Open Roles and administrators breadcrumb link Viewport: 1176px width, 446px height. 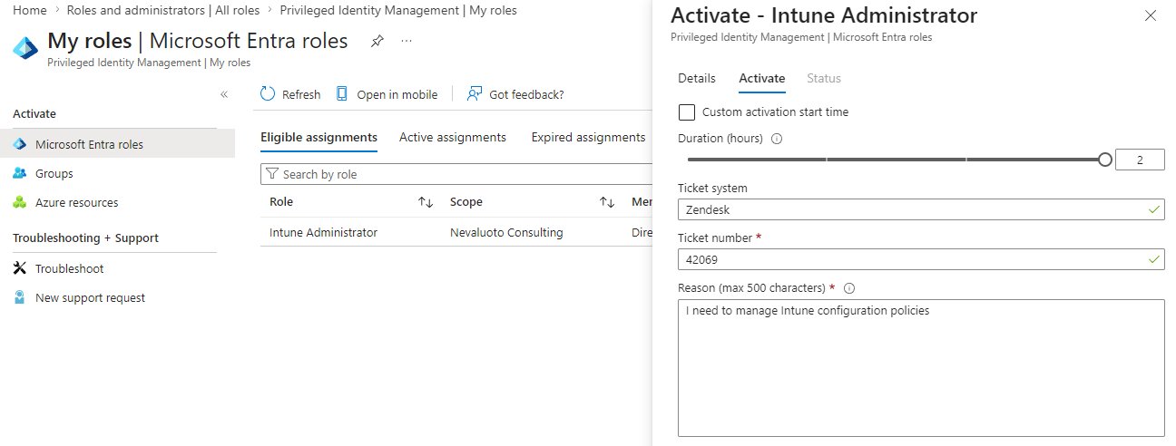click(163, 10)
